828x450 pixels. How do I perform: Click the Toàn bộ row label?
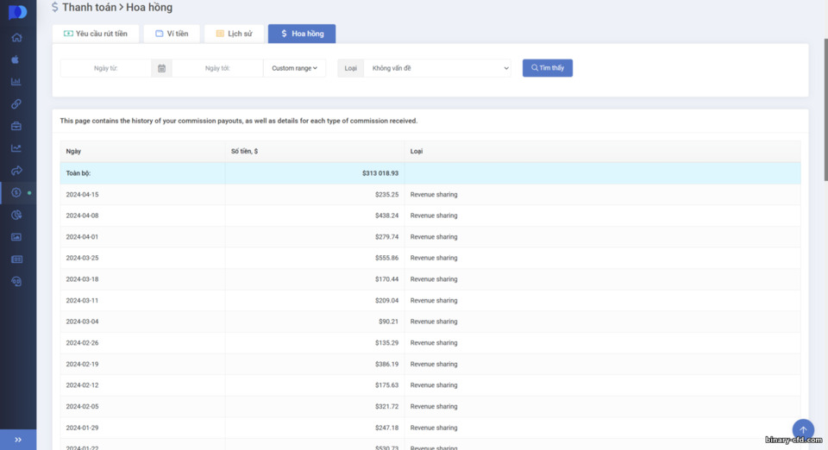point(78,173)
